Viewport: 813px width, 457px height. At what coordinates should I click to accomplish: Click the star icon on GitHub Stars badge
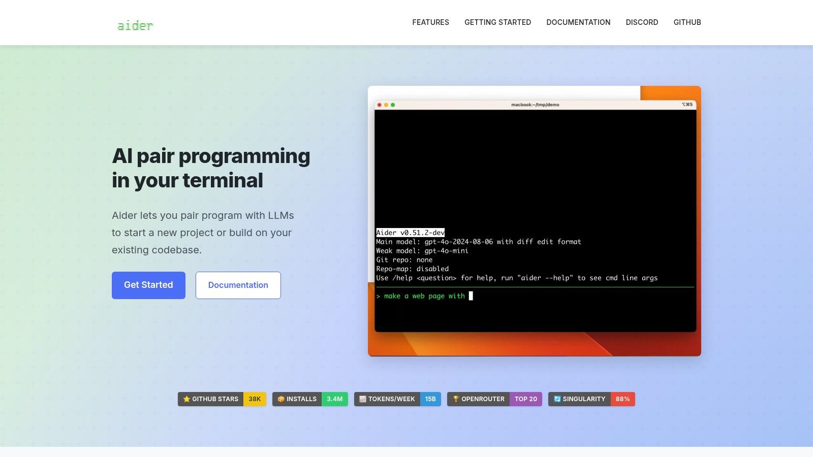coord(186,399)
